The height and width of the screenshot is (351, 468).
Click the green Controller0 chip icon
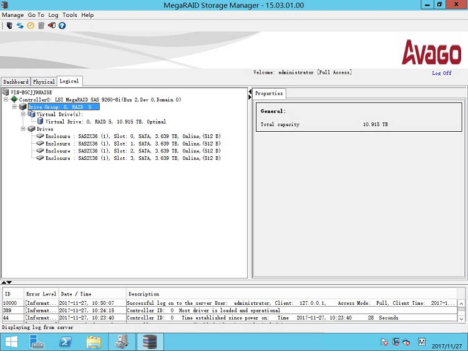pos(14,99)
